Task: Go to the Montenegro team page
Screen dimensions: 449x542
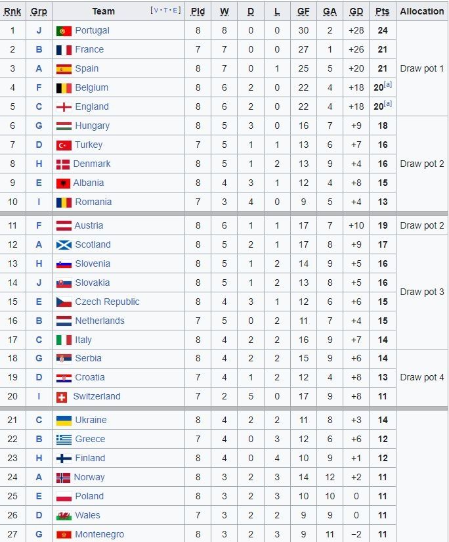Action: 100,535
